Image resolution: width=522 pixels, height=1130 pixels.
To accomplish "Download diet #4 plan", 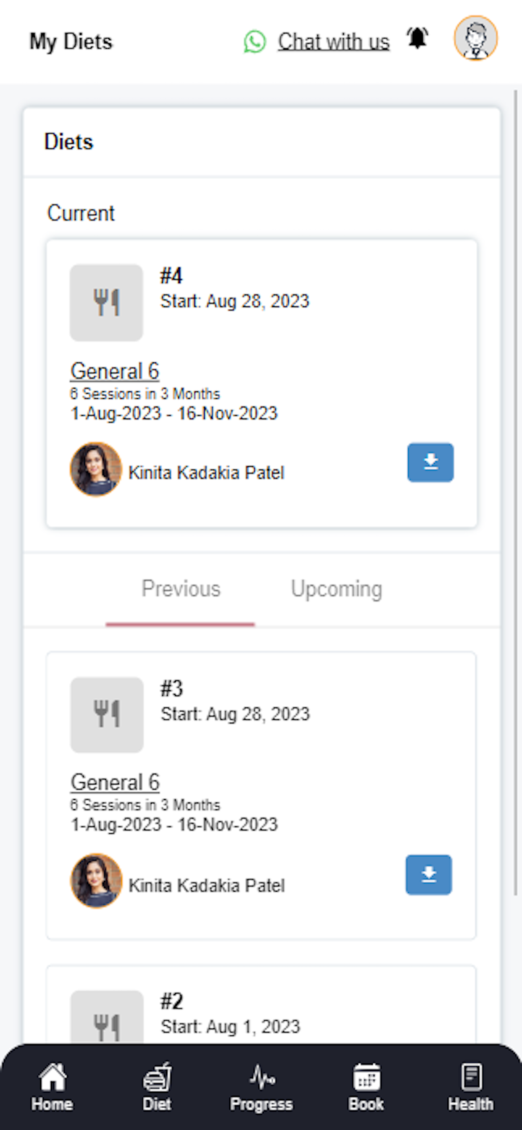I will coord(430,462).
